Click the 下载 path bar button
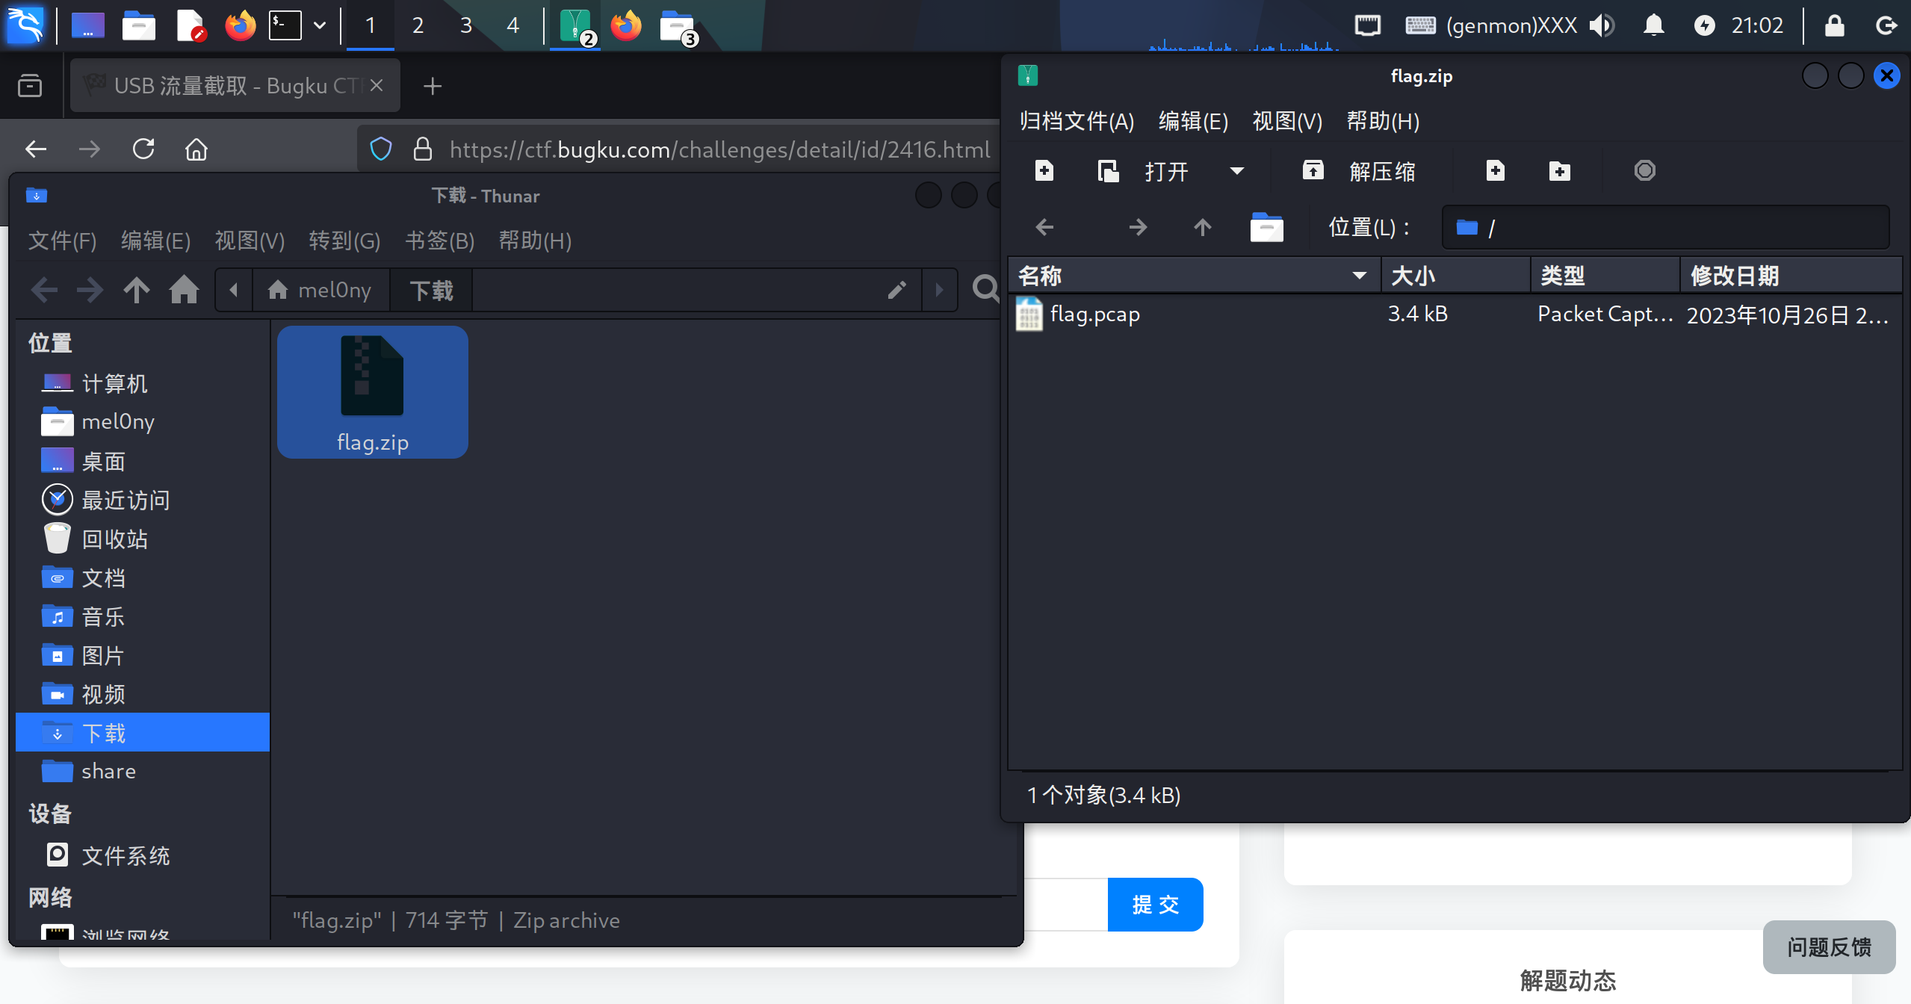 click(431, 290)
